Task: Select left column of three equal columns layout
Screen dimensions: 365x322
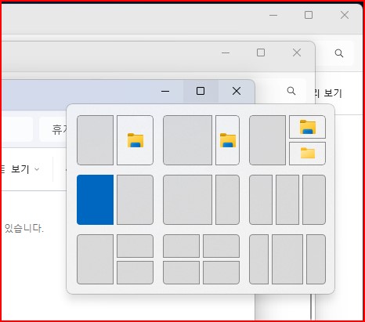Action: (x=261, y=200)
